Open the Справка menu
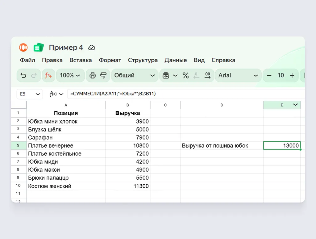 pyautogui.click(x=223, y=60)
